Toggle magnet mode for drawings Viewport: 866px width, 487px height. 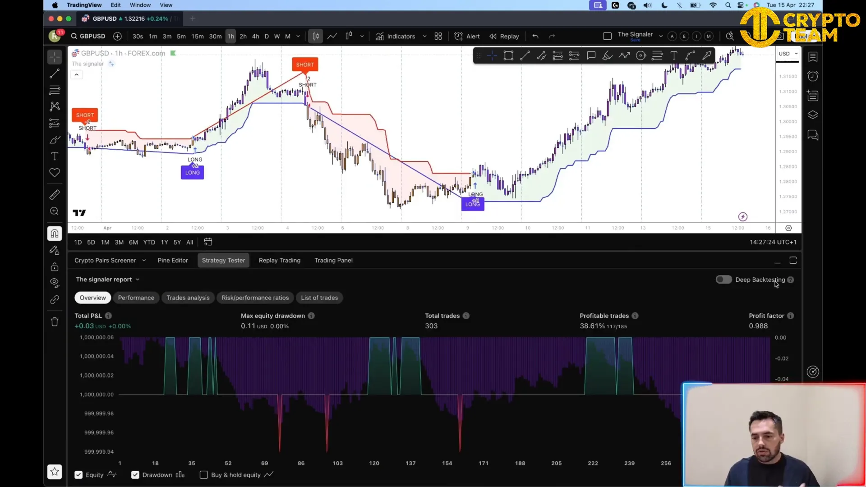click(x=55, y=234)
